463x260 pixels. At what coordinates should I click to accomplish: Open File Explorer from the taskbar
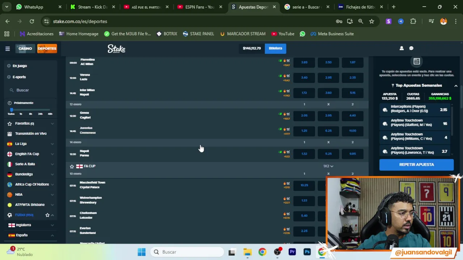click(247, 252)
